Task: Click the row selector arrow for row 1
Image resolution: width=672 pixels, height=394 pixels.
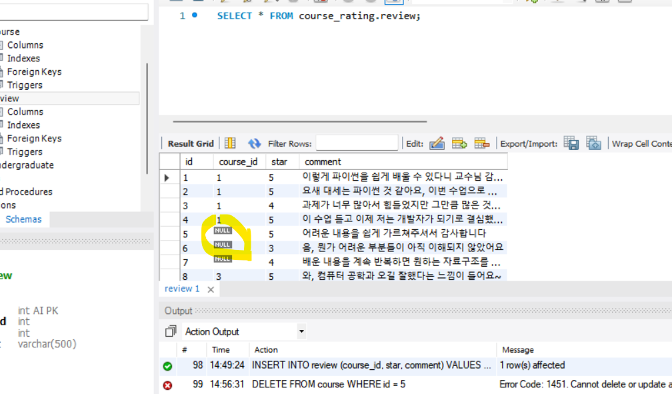Action: [x=167, y=177]
